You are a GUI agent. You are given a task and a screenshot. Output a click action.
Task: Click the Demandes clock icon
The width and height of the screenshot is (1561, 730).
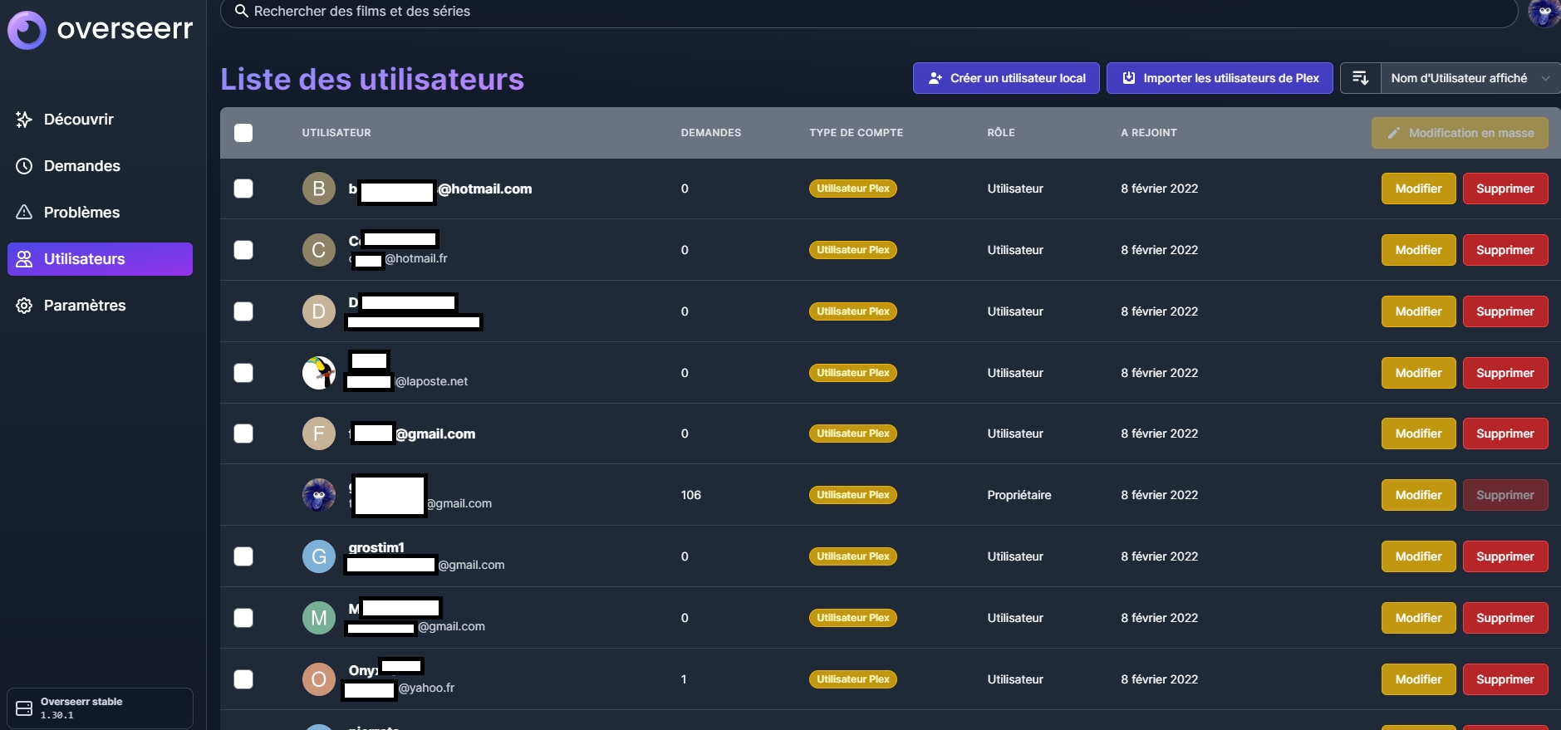(24, 166)
